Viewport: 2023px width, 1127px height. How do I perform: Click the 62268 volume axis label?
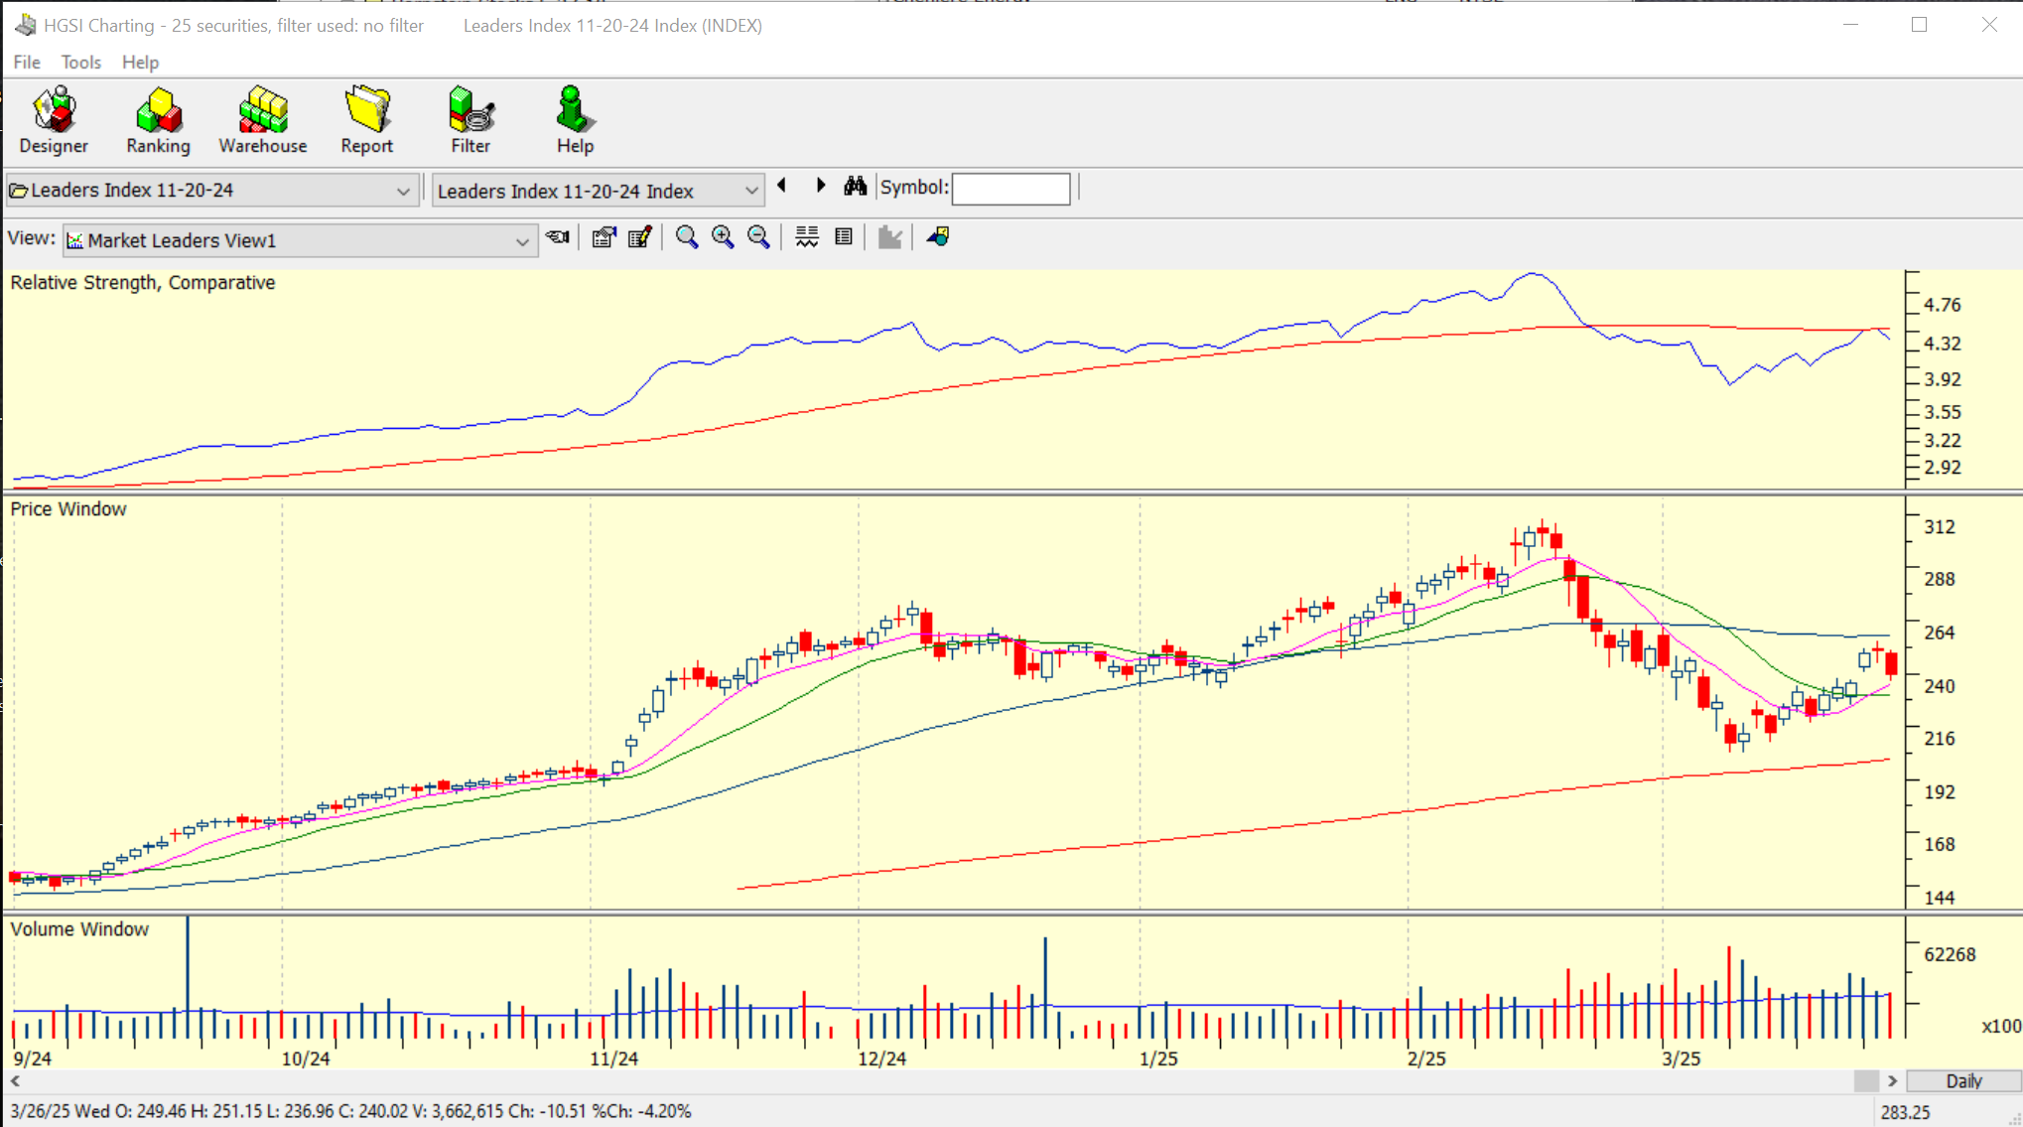[x=1950, y=954]
